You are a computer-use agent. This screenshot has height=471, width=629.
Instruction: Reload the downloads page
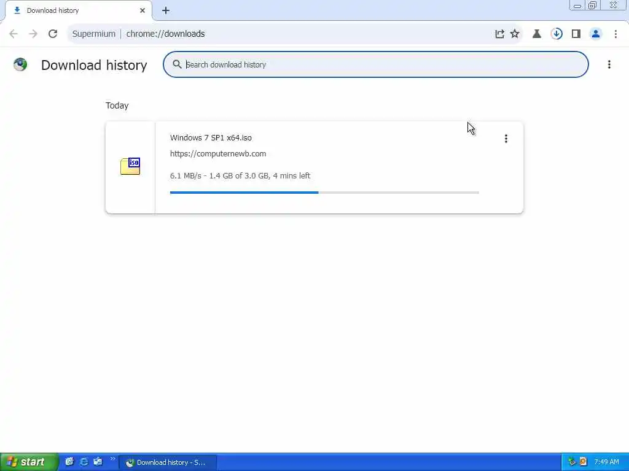53,34
